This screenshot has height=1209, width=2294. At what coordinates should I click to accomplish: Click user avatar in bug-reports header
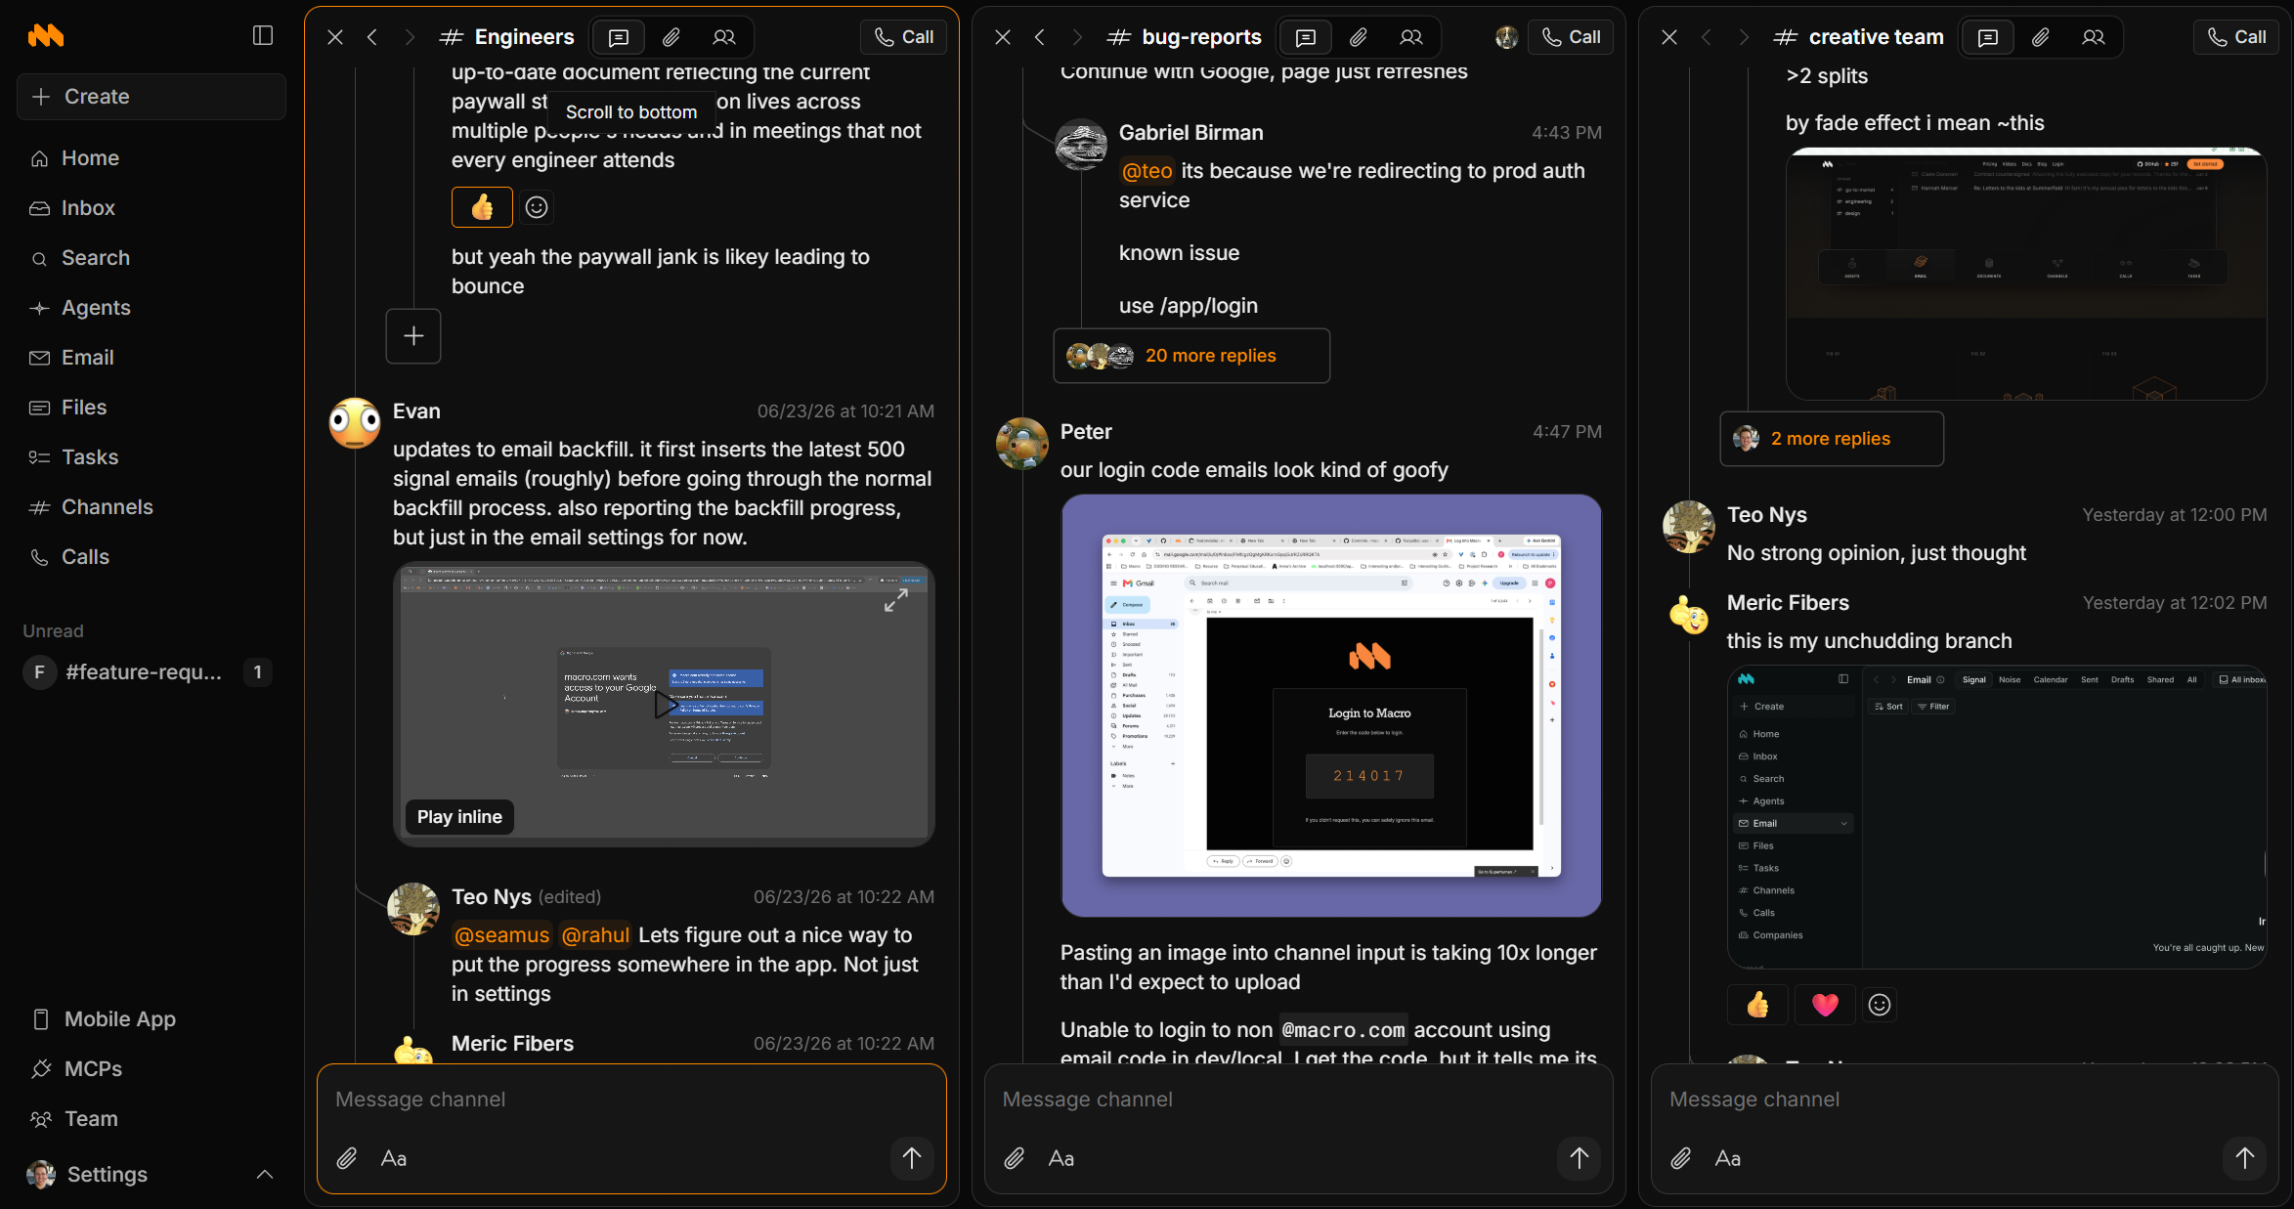click(1507, 37)
